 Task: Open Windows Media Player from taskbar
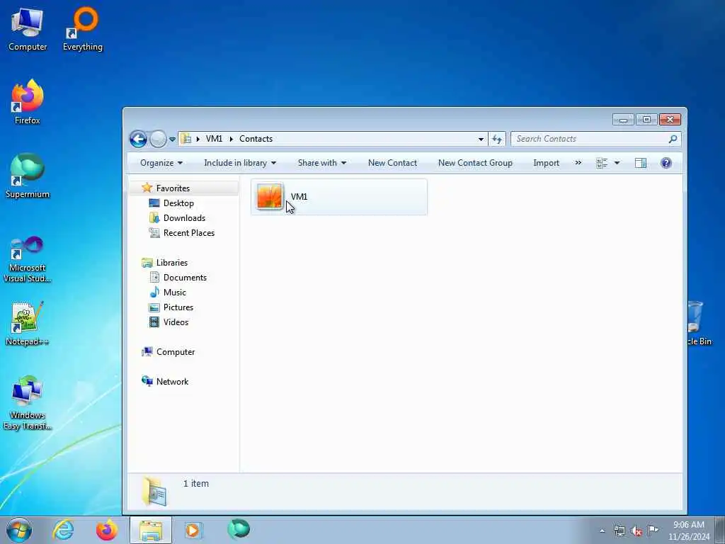point(193,530)
